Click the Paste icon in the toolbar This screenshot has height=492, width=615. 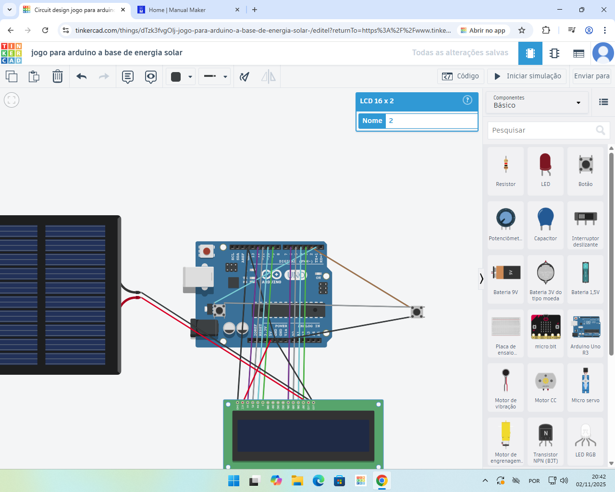tap(34, 76)
